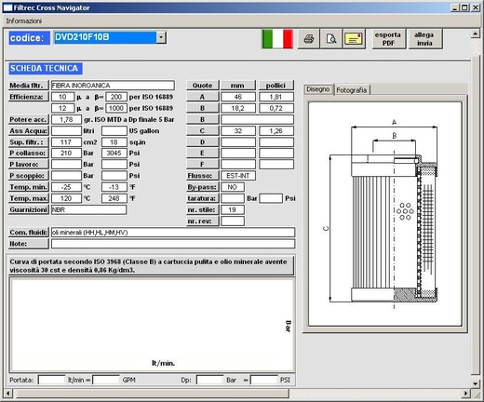Click the Temp. max. label button

tap(28, 198)
